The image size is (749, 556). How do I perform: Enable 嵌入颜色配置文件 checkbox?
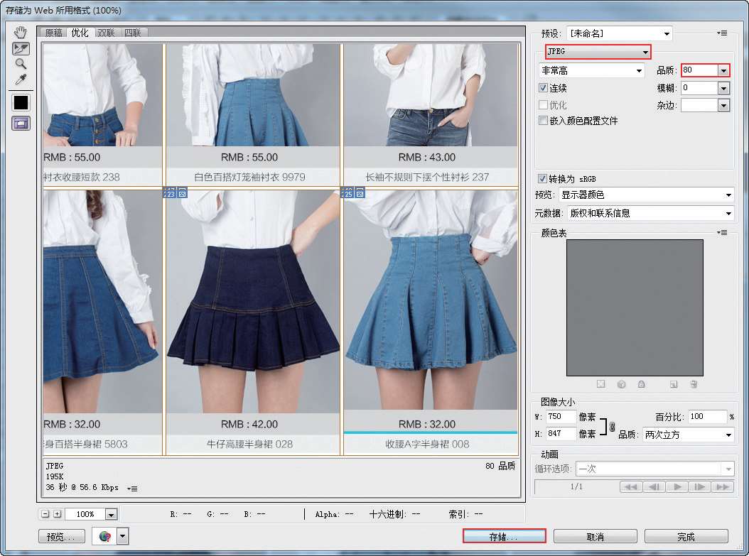click(x=544, y=121)
